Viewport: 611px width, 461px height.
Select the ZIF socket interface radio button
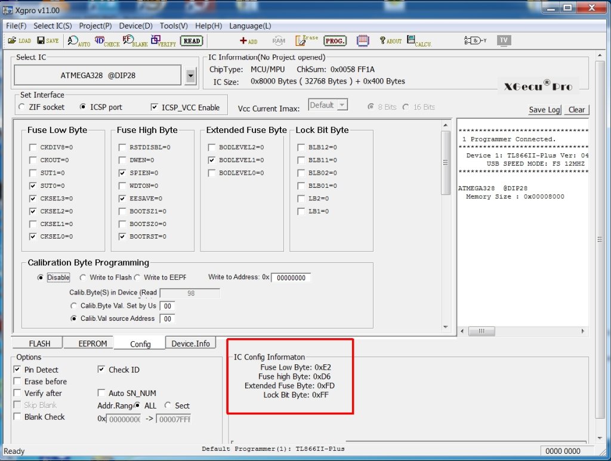pos(22,107)
